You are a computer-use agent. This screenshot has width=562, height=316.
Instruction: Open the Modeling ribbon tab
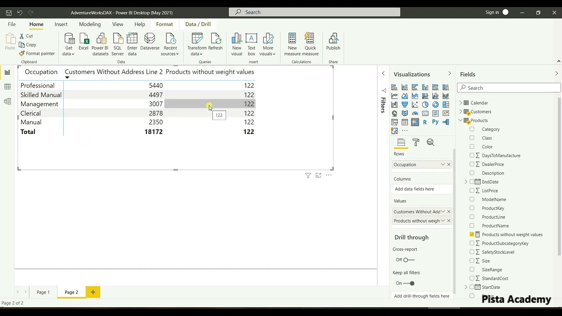tap(90, 24)
